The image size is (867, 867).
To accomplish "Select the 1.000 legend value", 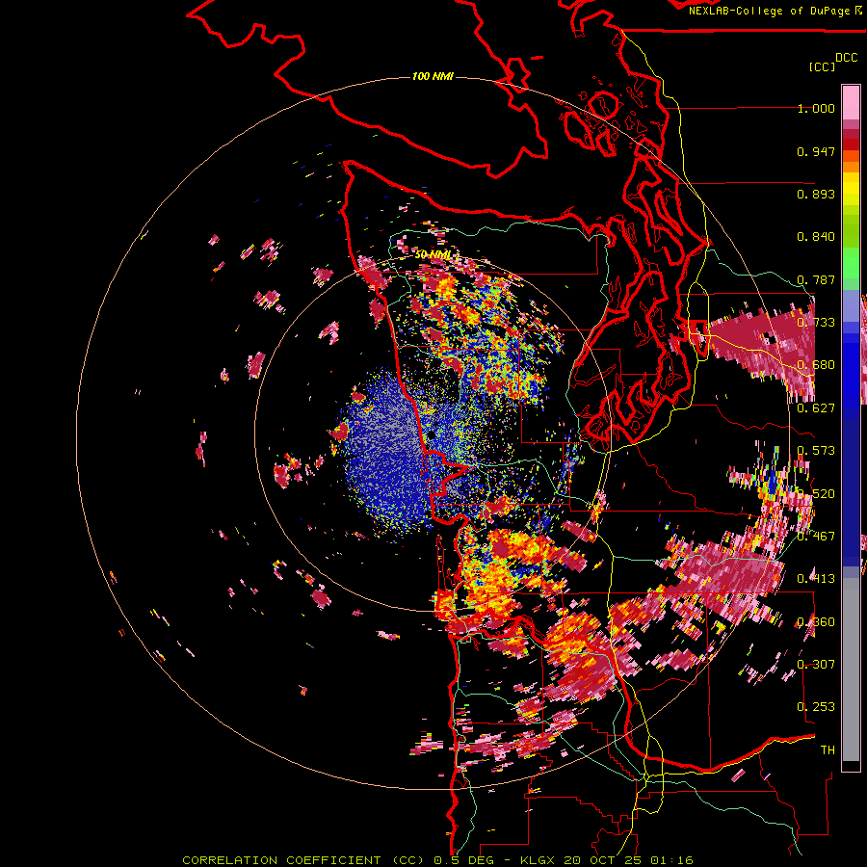I will coord(816,108).
